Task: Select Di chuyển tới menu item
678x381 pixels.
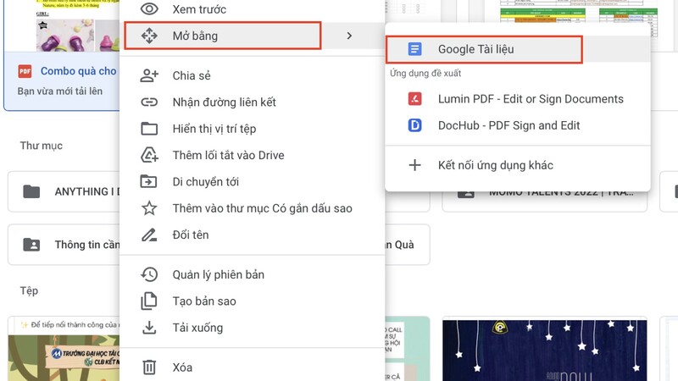Action: click(x=252, y=181)
